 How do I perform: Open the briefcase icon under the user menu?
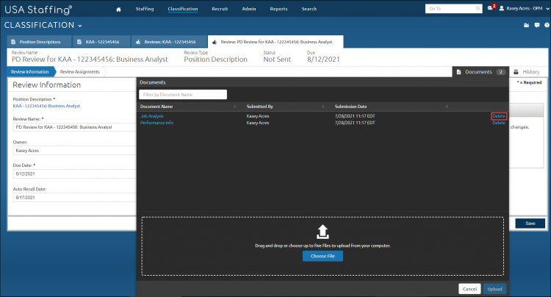(x=526, y=25)
